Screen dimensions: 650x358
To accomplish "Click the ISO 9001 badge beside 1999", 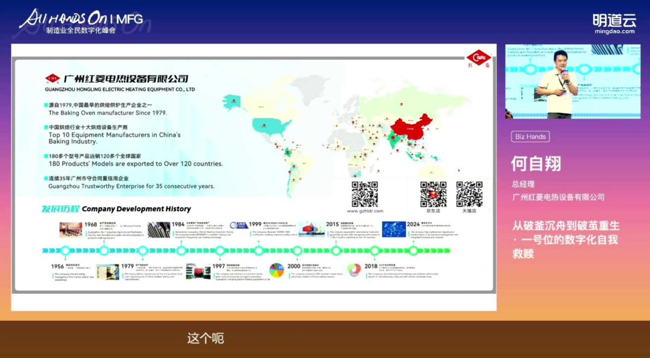I will coord(238,225).
